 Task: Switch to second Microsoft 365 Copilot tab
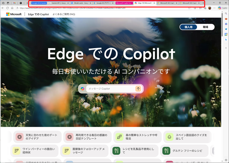(189, 3)
